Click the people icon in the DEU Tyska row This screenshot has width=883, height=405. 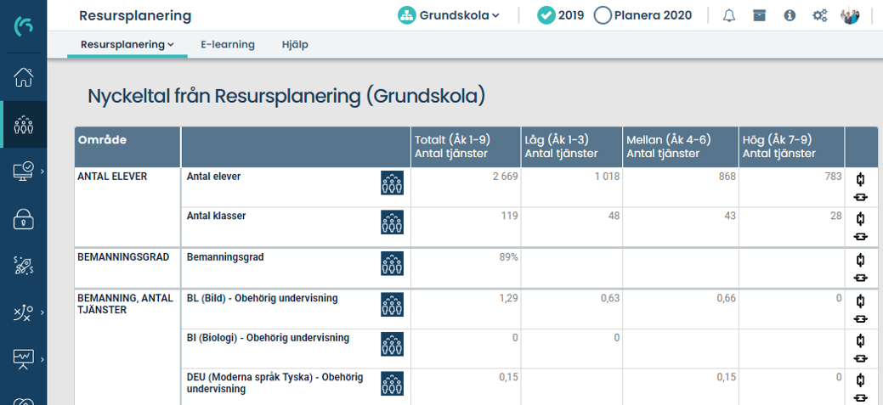[392, 383]
